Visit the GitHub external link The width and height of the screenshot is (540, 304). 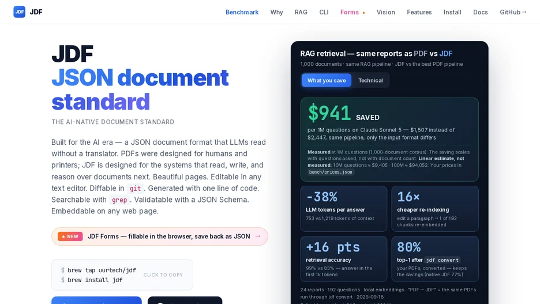pyautogui.click(x=513, y=12)
